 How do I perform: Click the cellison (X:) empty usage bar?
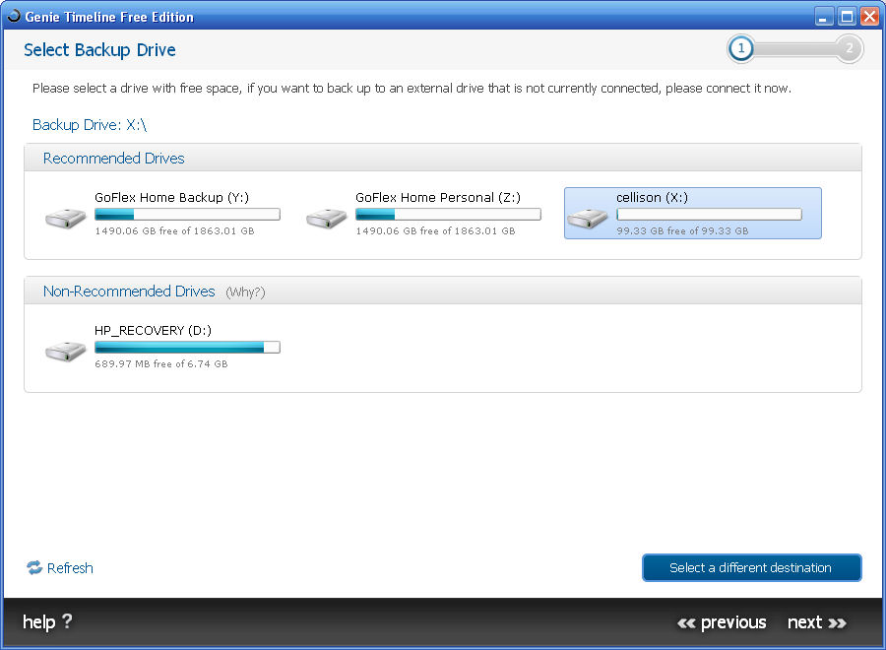[x=709, y=215]
